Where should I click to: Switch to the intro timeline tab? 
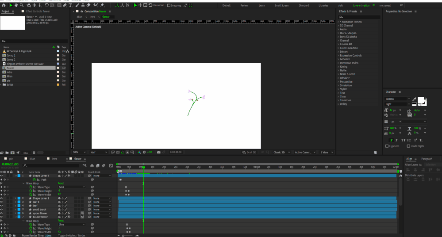click(54, 159)
